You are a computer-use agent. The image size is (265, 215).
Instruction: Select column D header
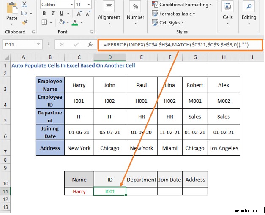click(110, 57)
